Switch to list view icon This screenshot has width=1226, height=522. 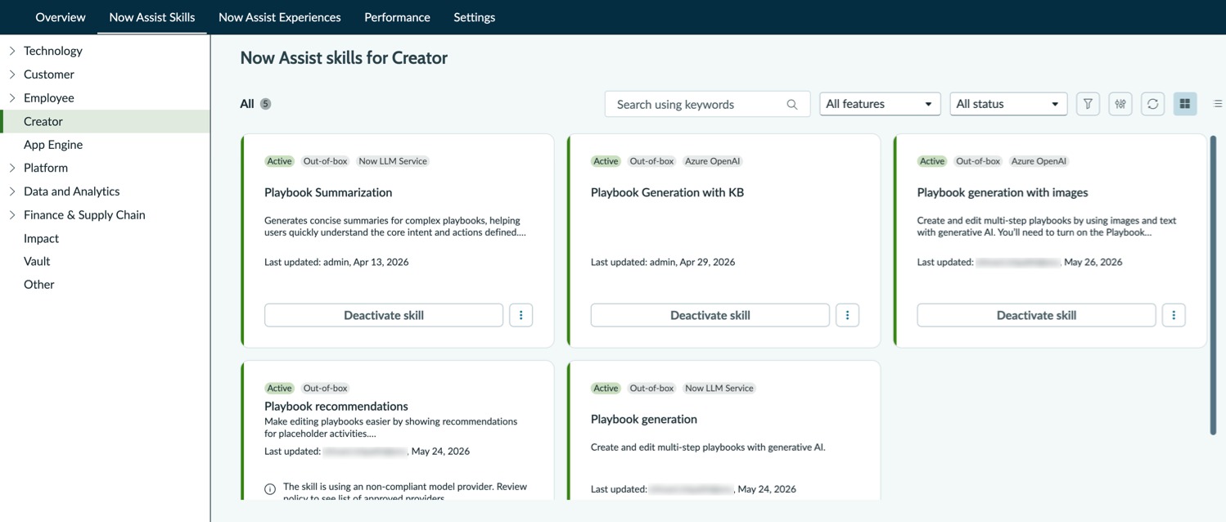click(1218, 104)
